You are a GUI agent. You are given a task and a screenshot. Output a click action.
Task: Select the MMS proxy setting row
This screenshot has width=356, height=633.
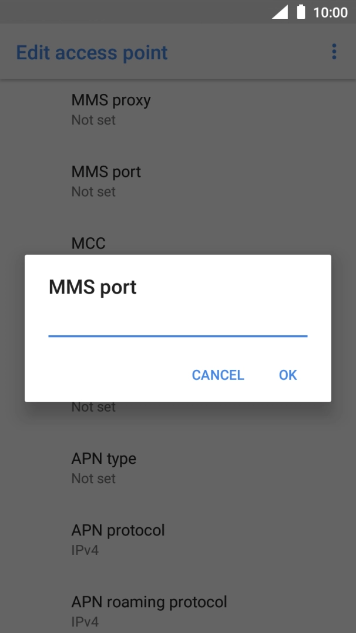178,109
